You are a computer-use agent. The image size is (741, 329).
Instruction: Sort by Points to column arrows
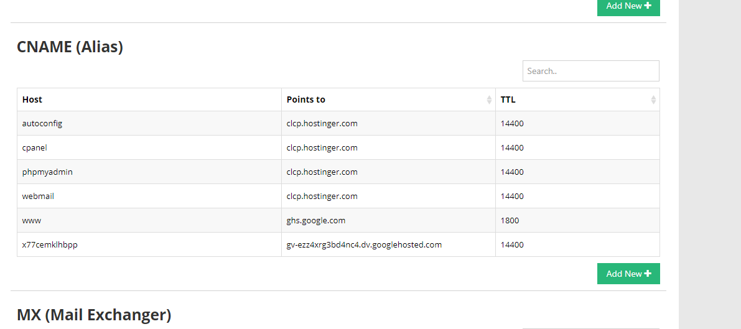pyautogui.click(x=489, y=100)
